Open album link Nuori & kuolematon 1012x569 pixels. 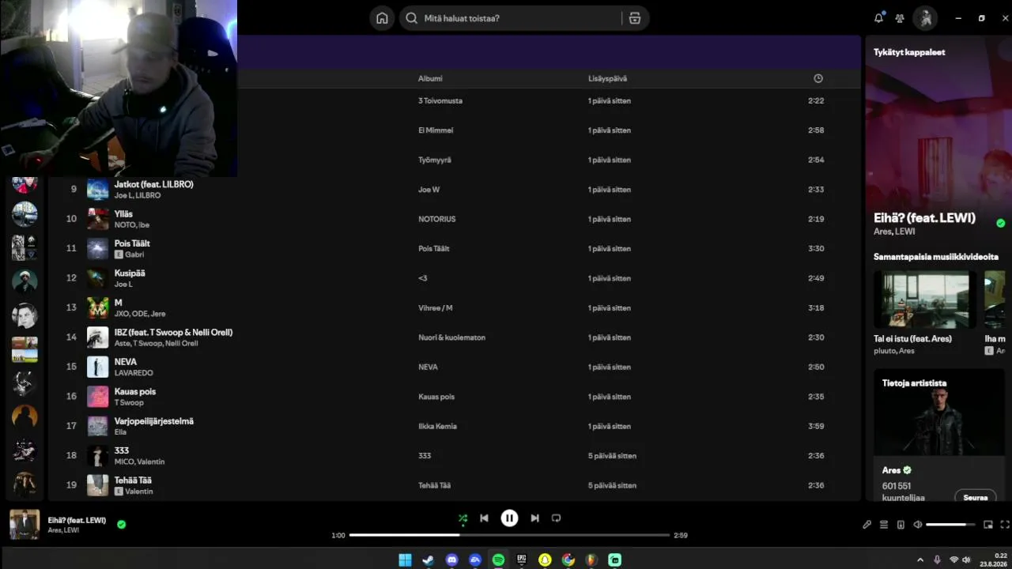tap(451, 337)
